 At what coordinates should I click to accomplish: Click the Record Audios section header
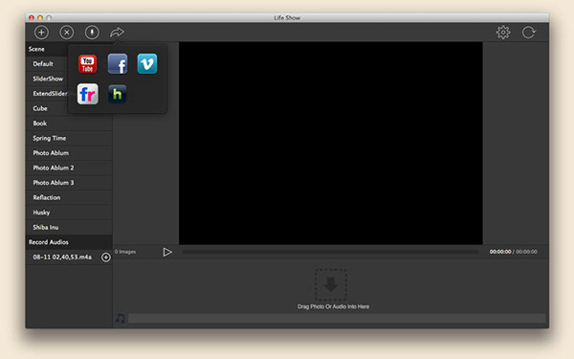(69, 242)
